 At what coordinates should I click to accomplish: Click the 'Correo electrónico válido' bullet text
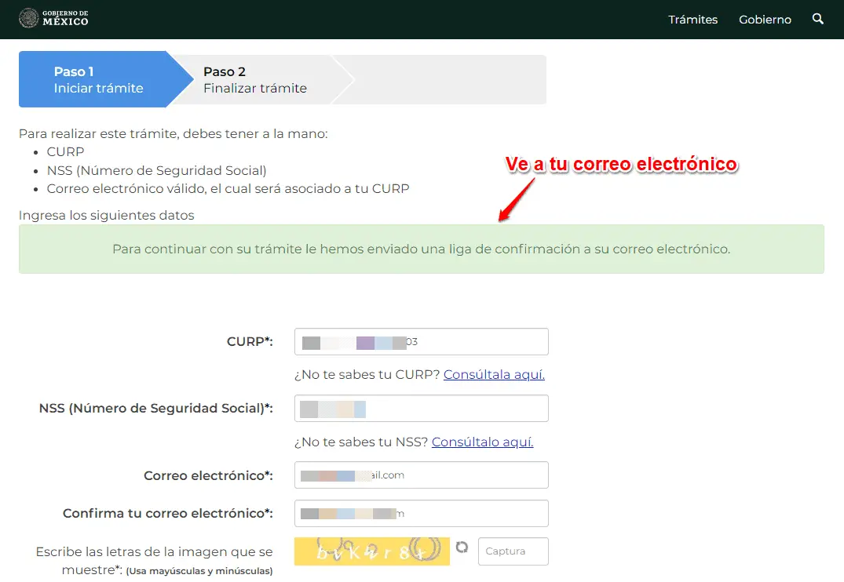point(228,189)
